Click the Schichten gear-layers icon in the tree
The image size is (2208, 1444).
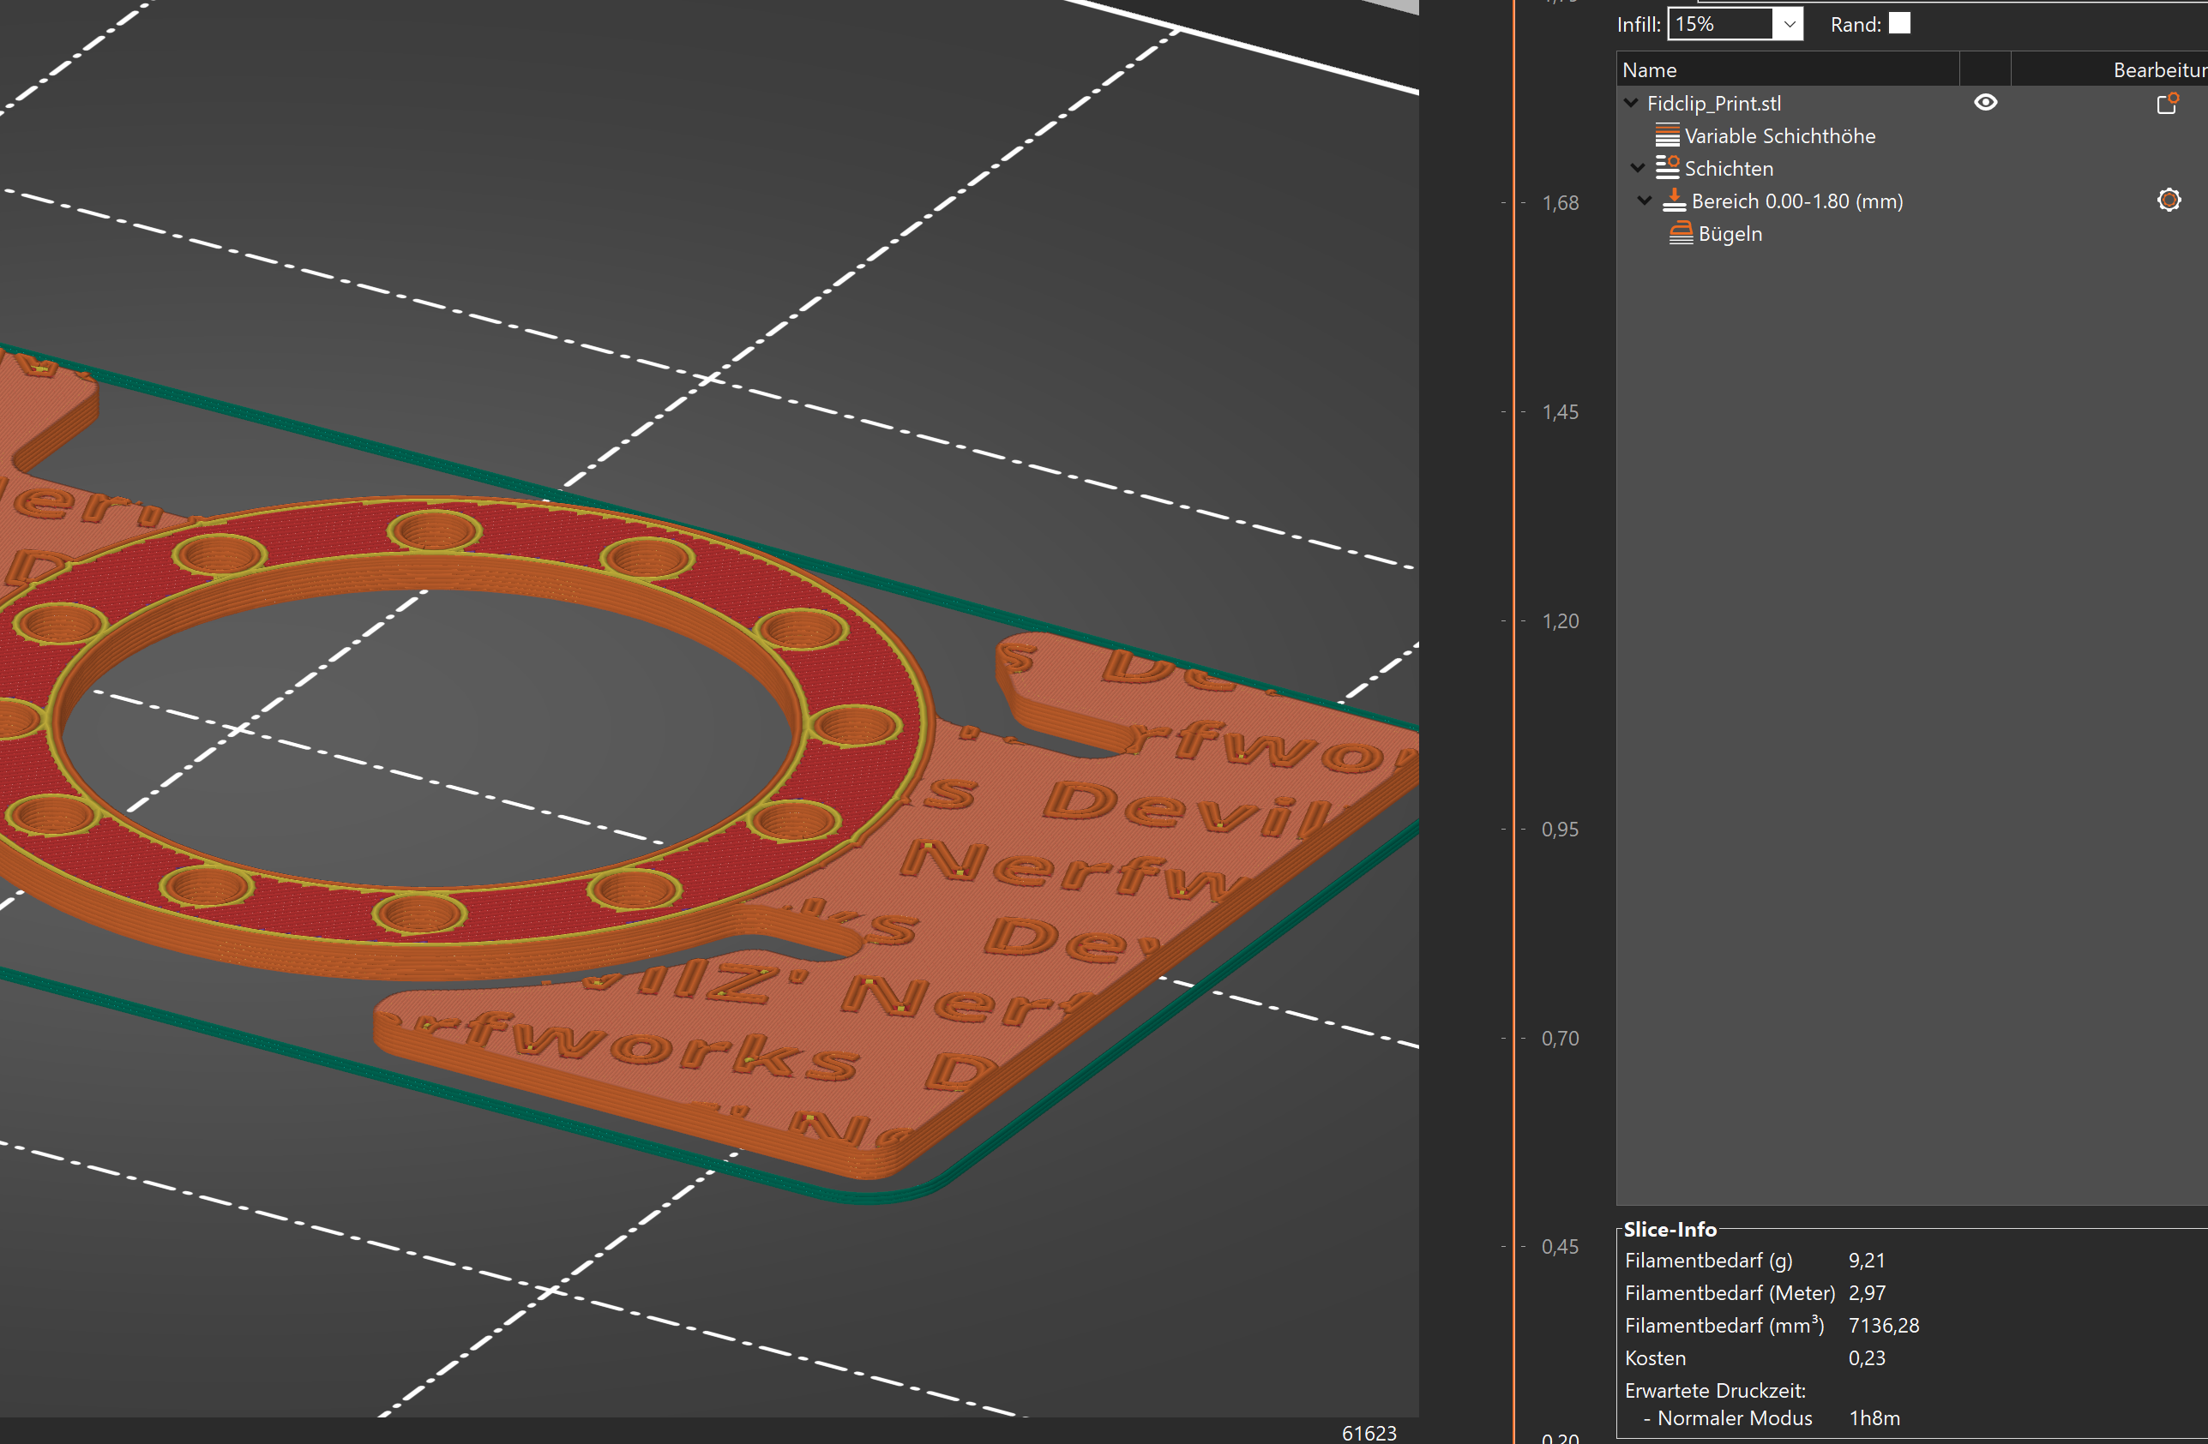point(1668,166)
